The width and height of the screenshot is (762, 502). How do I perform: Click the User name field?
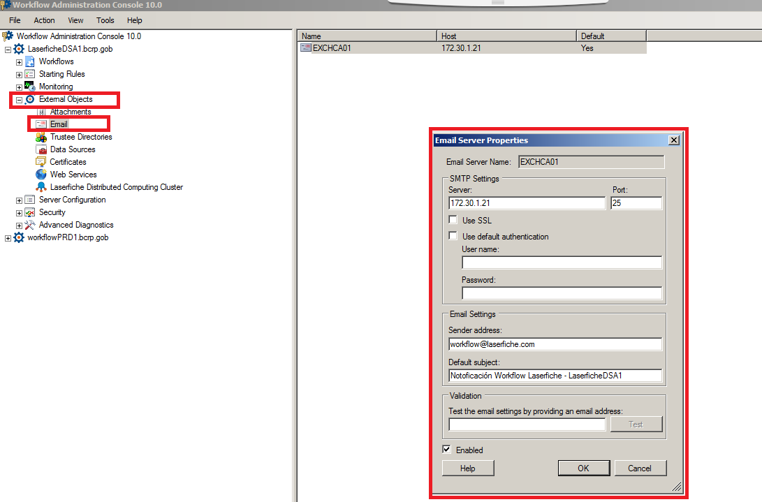(562, 263)
